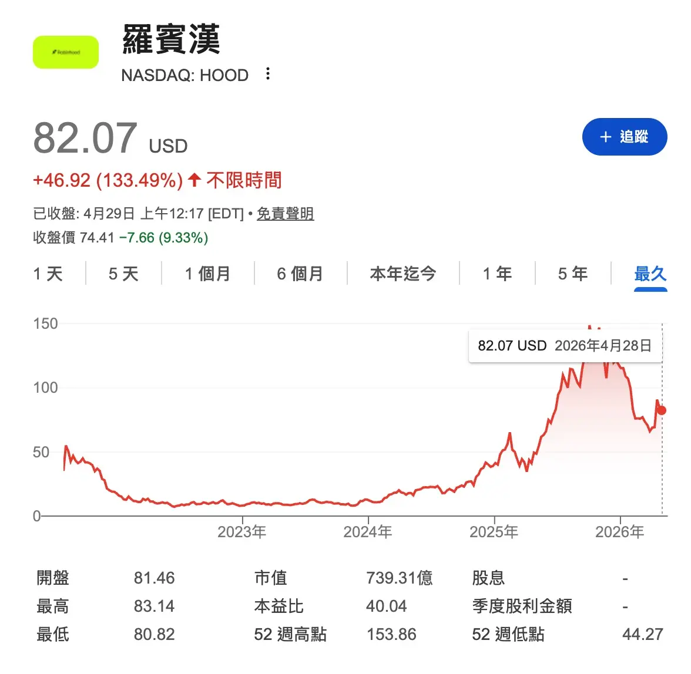The image size is (691, 674).
Task: Click the 追蹤 follow button
Action: coord(625,137)
